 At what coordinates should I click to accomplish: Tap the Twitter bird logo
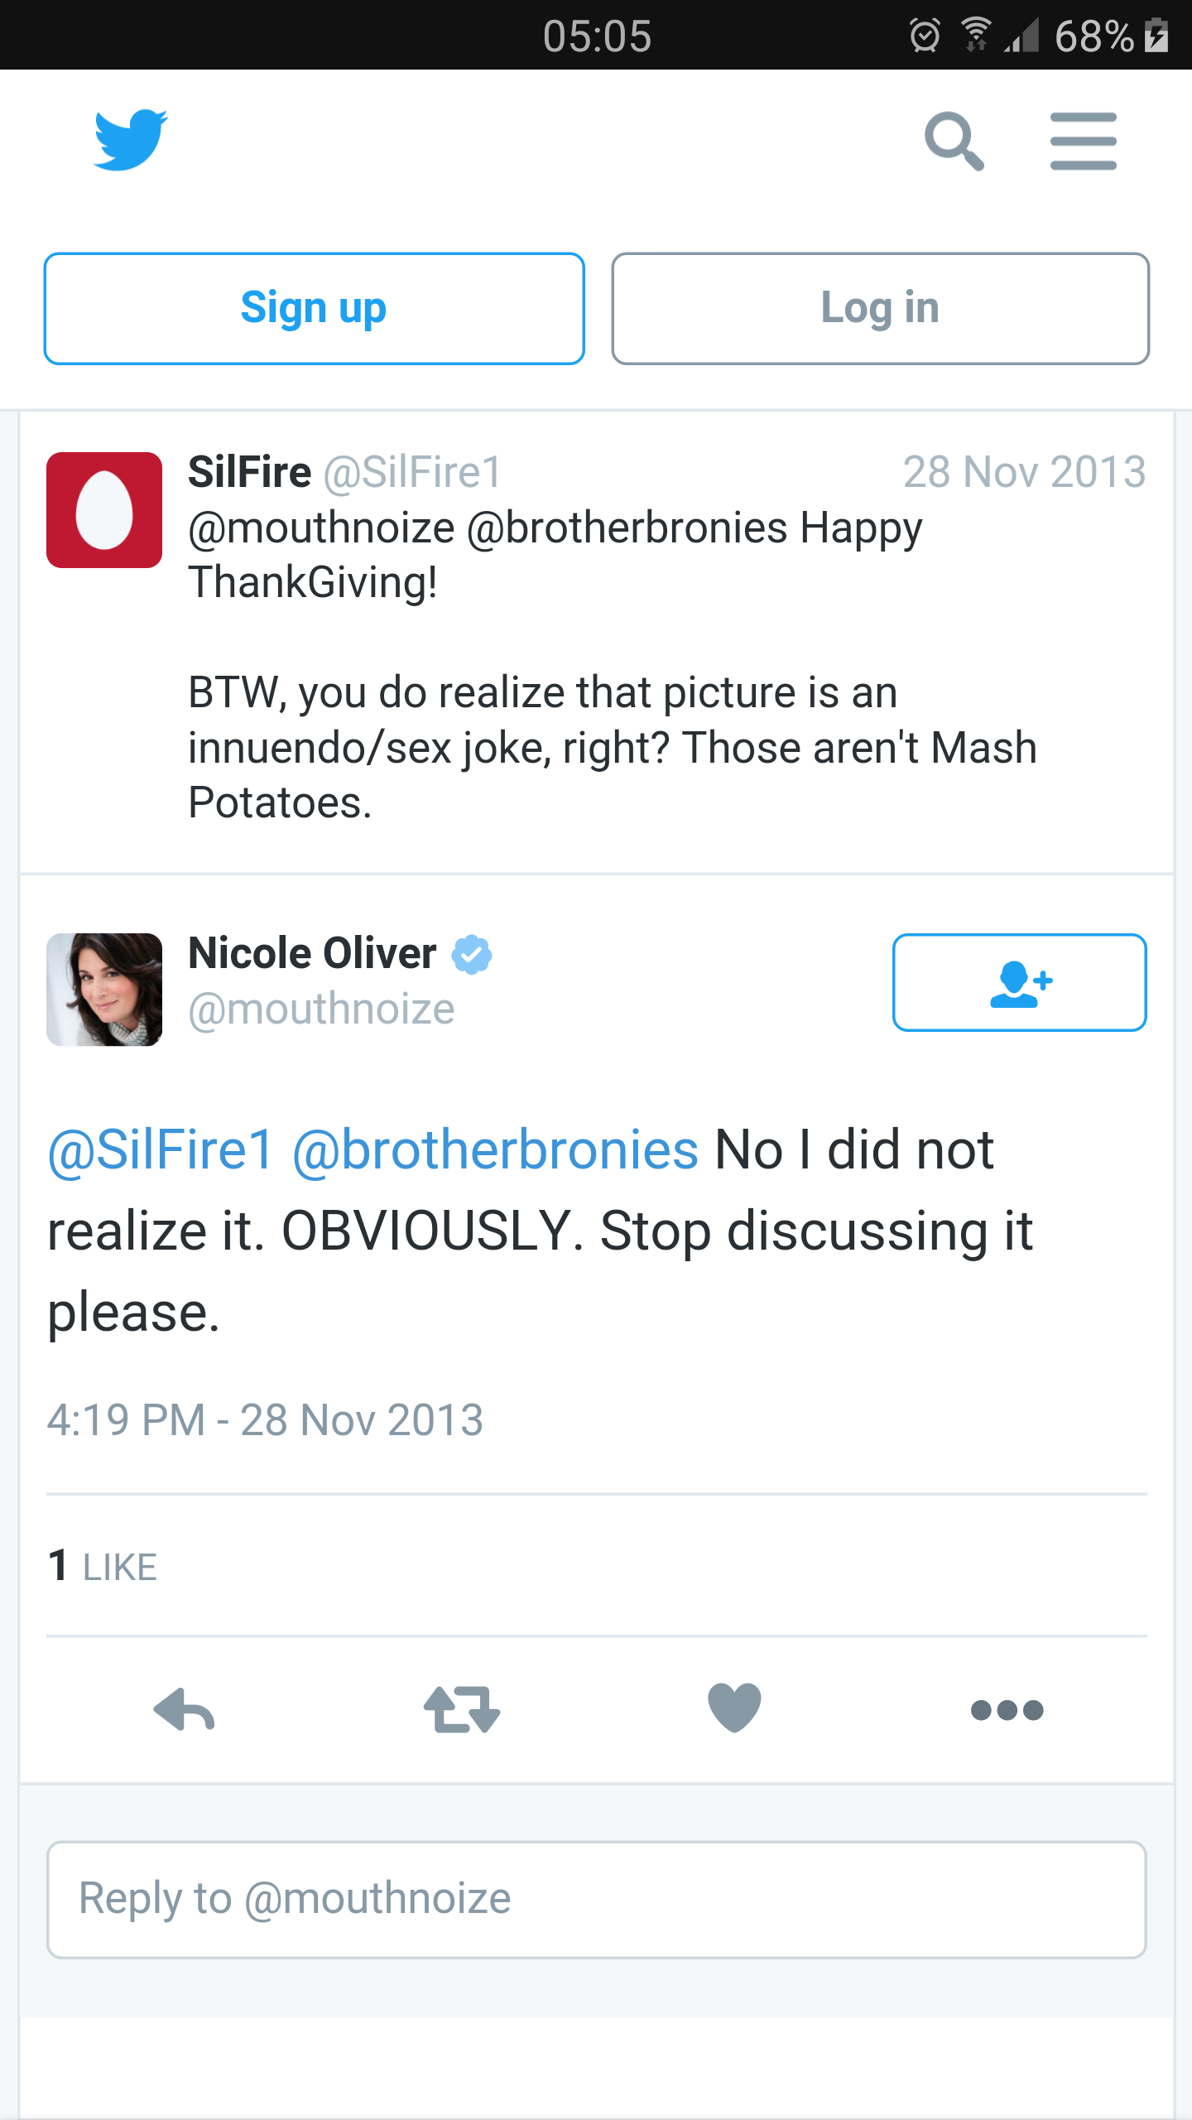pyautogui.click(x=131, y=140)
